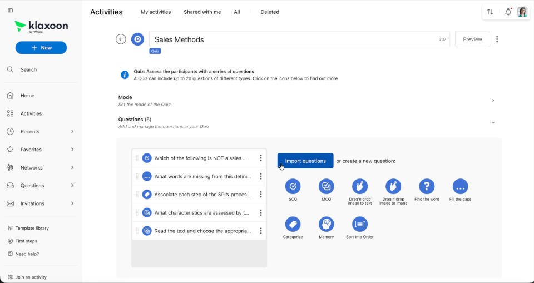The image size is (534, 283).
Task: Open Invitations in sidebar
Action: point(32,203)
